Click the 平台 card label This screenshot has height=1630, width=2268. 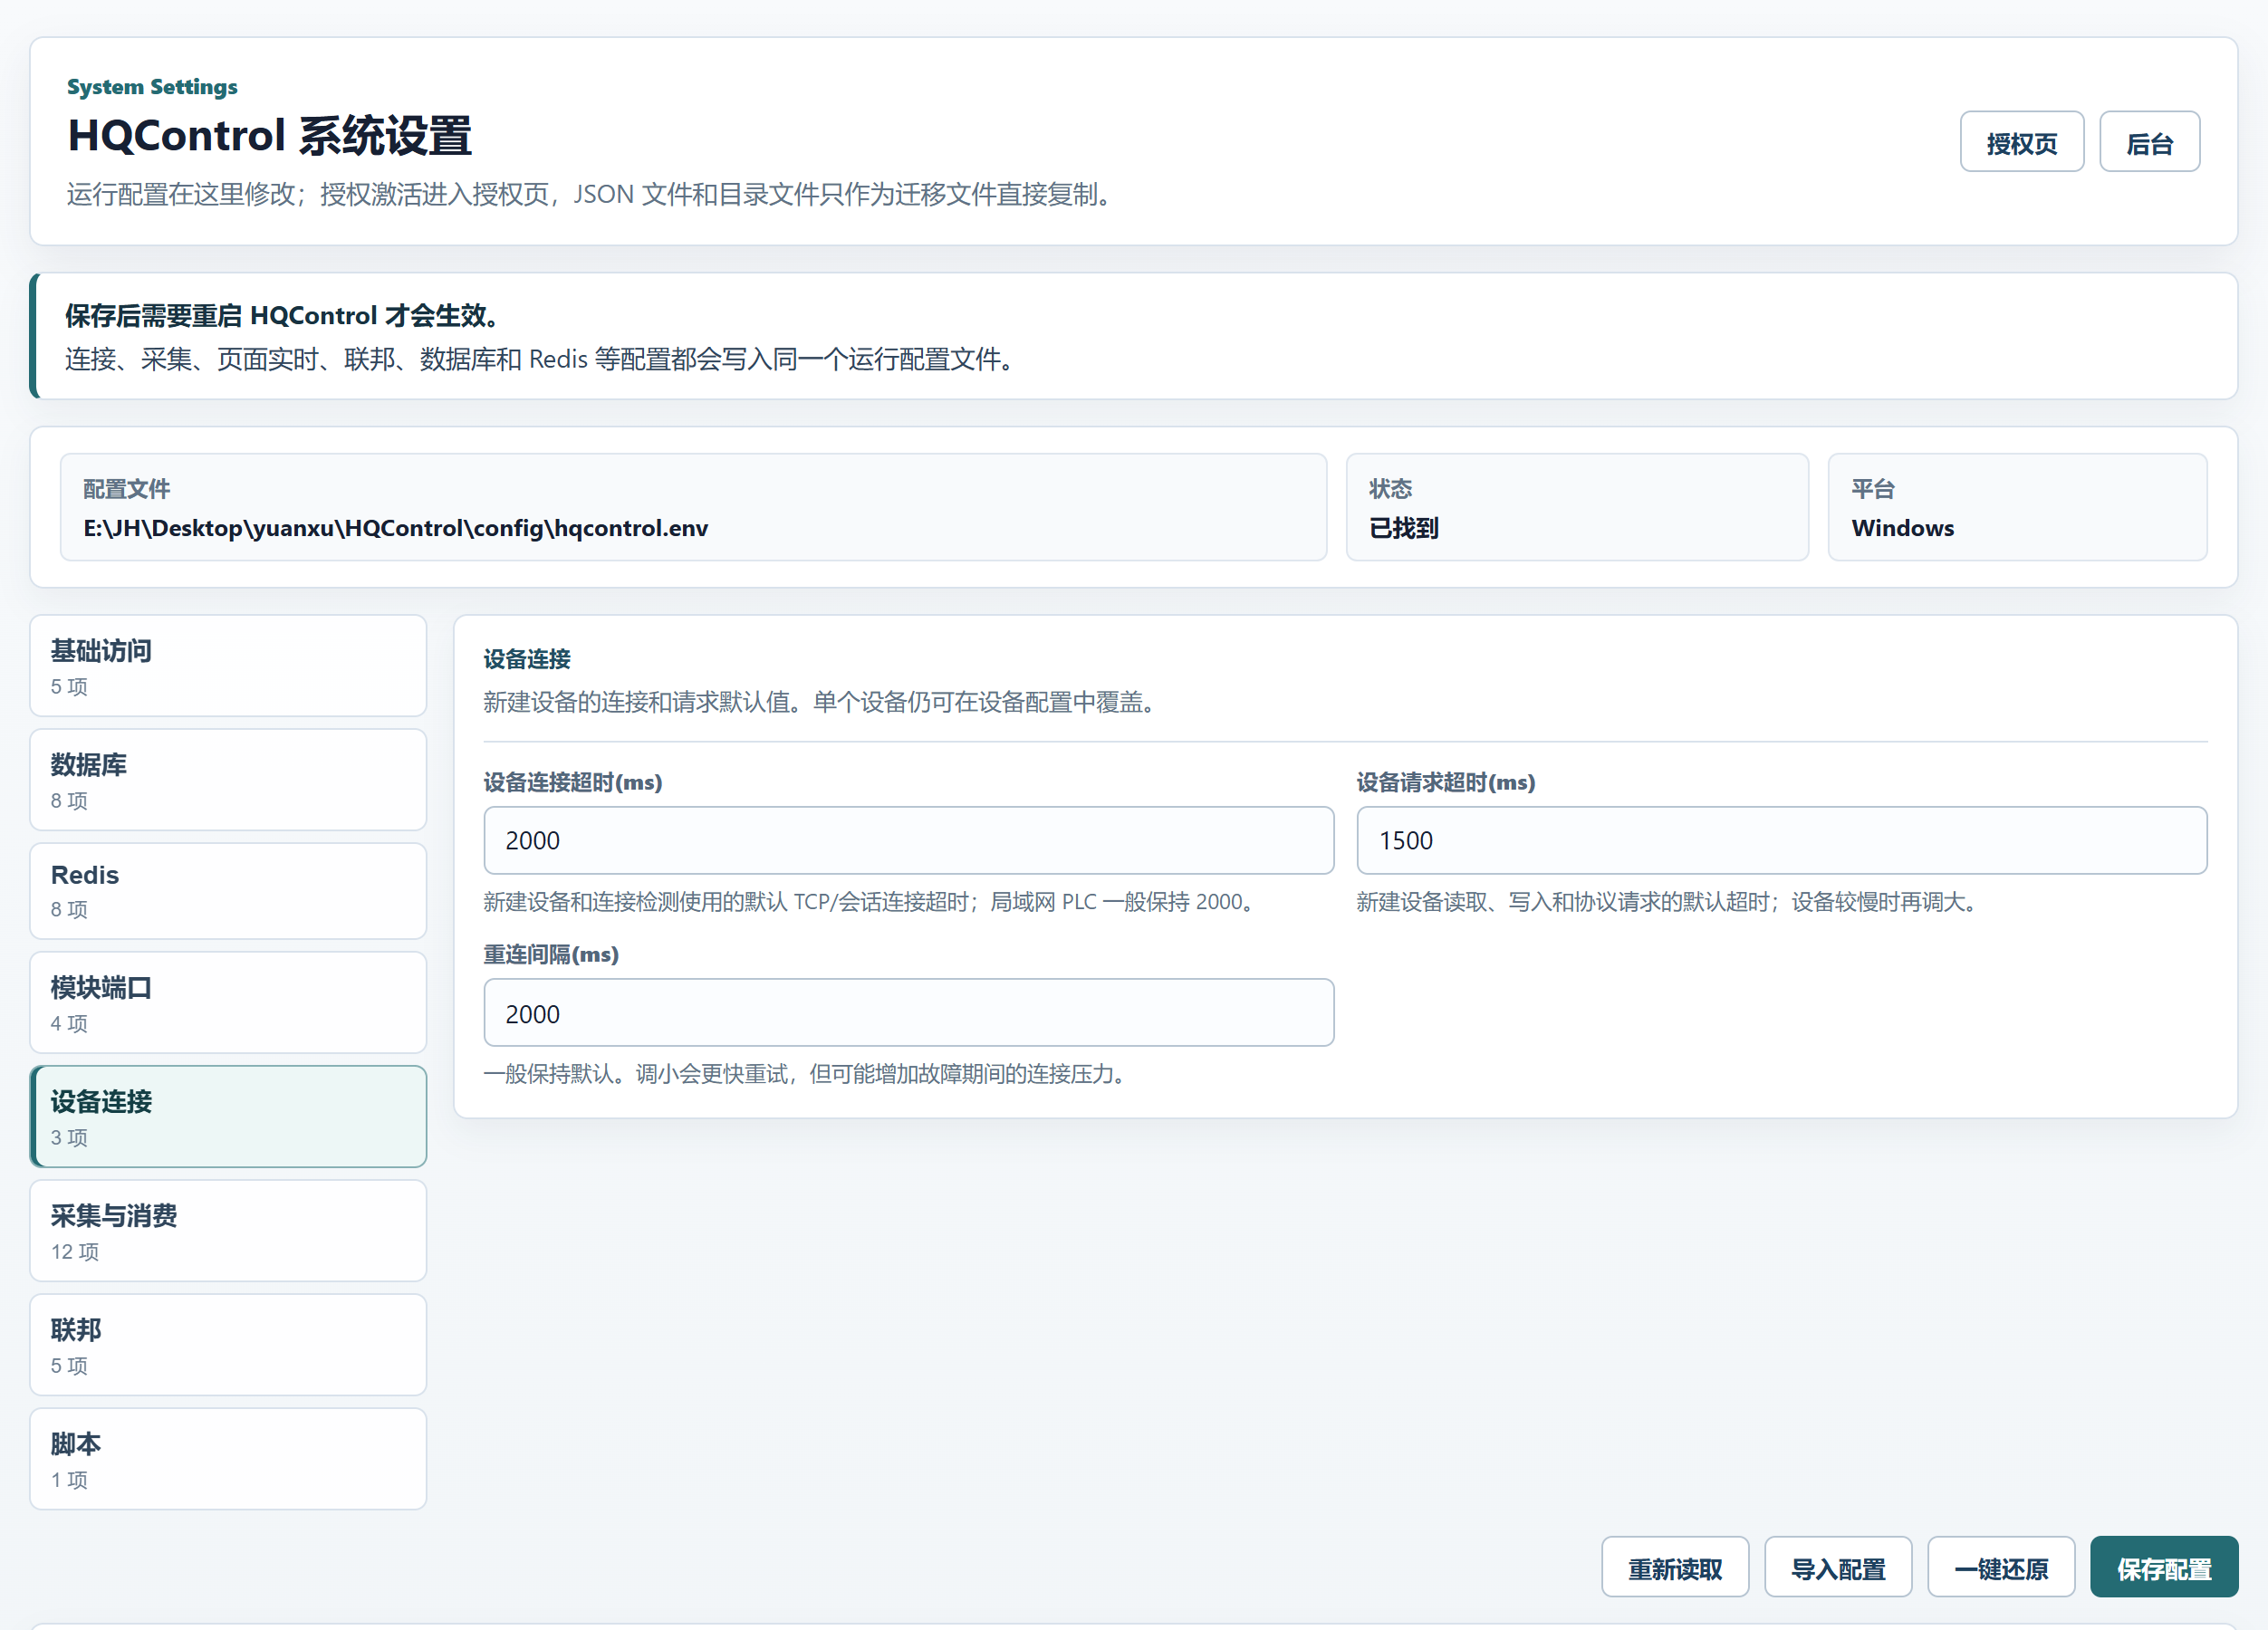click(1872, 489)
